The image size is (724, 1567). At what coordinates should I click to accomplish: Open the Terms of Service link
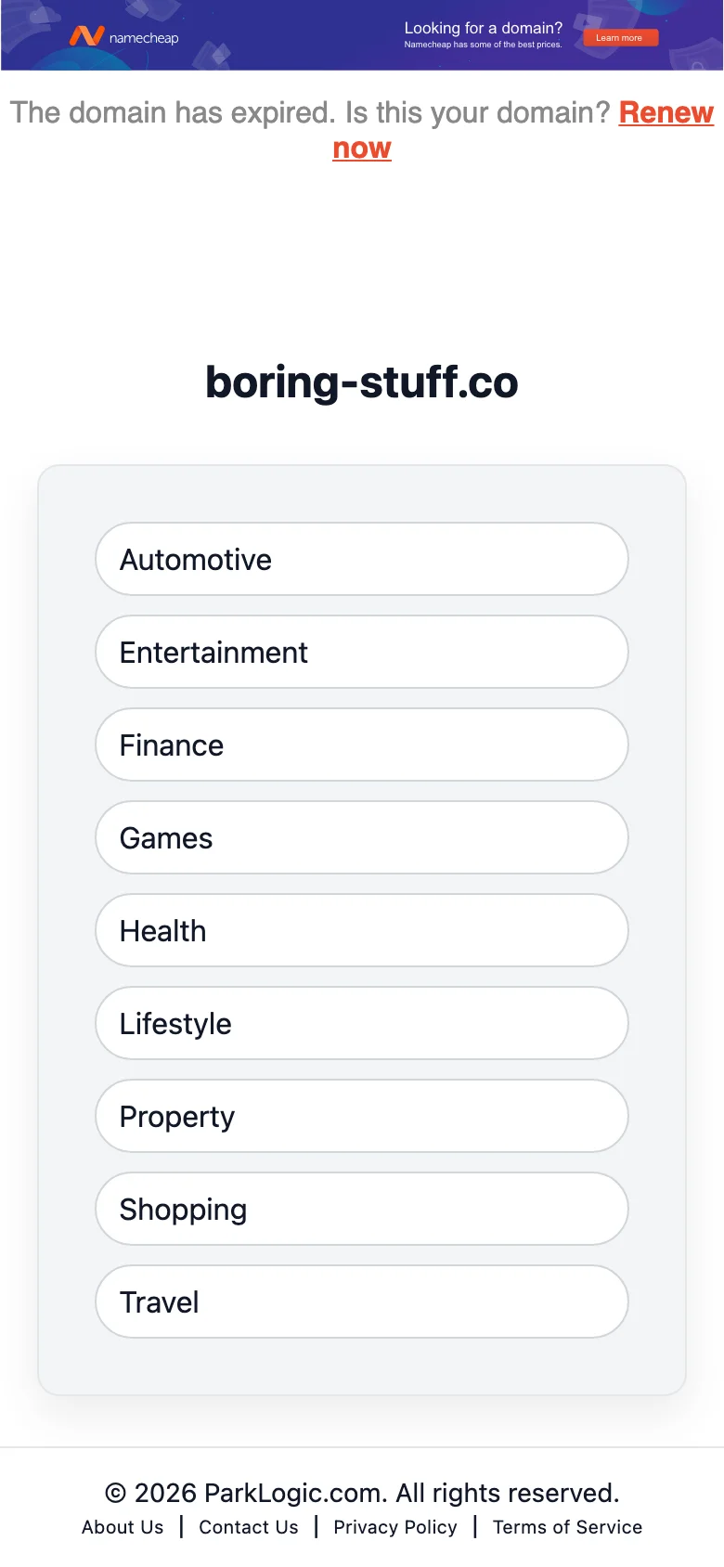[x=567, y=1527]
